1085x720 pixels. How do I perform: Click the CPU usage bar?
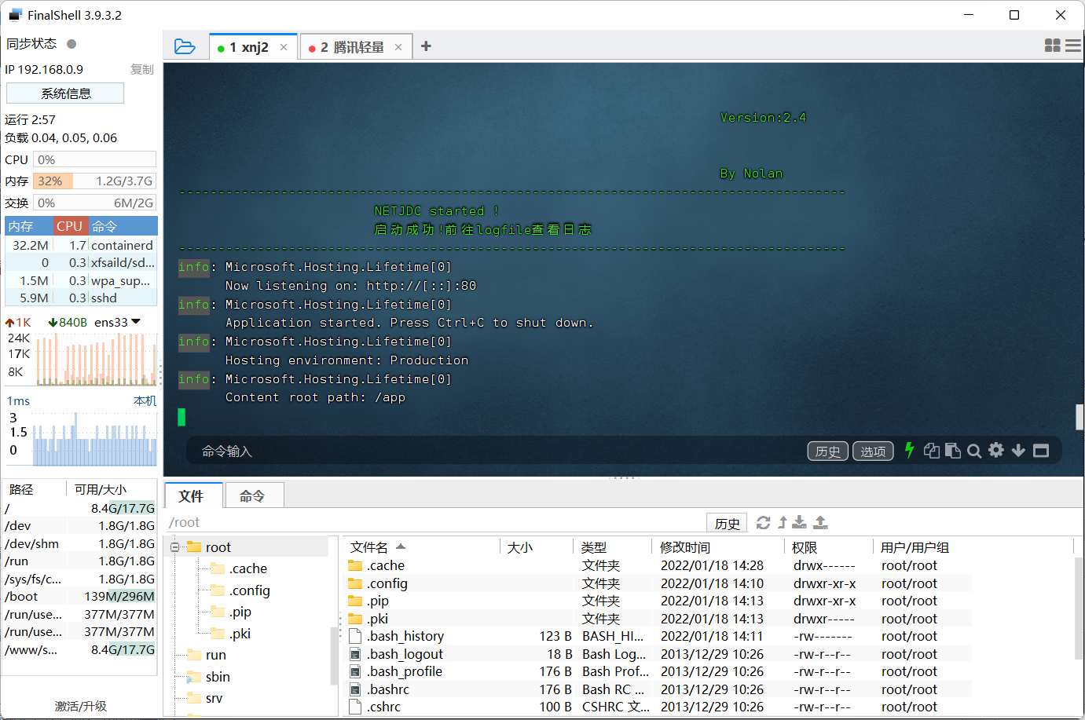[94, 159]
